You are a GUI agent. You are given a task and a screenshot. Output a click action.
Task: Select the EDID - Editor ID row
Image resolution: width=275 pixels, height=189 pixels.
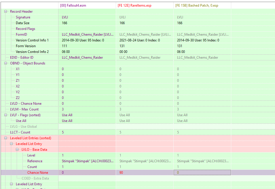22,58
